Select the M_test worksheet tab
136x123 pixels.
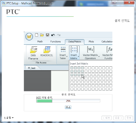(x=32, y=68)
